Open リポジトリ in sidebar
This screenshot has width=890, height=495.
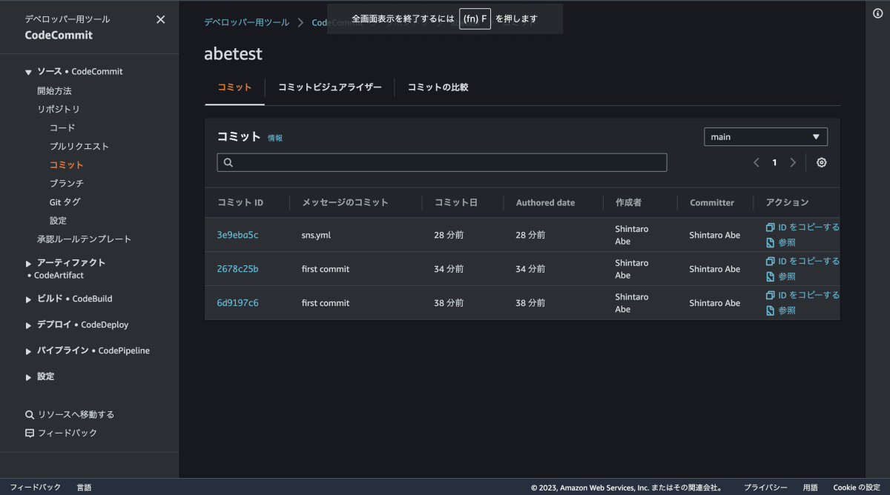point(59,109)
